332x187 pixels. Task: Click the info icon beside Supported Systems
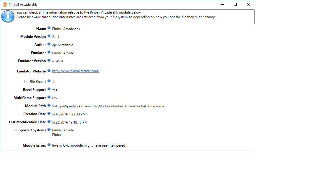pyautogui.click(x=49, y=130)
